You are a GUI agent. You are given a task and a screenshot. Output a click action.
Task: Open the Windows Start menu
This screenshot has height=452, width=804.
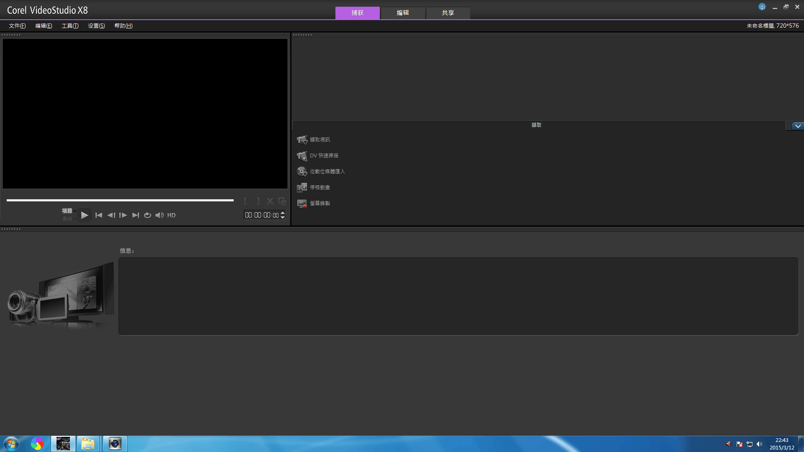(x=11, y=444)
